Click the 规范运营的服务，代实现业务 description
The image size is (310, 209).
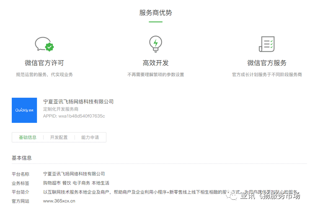click(x=44, y=74)
